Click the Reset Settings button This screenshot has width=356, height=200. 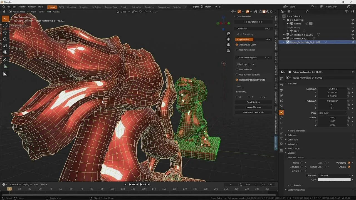click(x=253, y=102)
